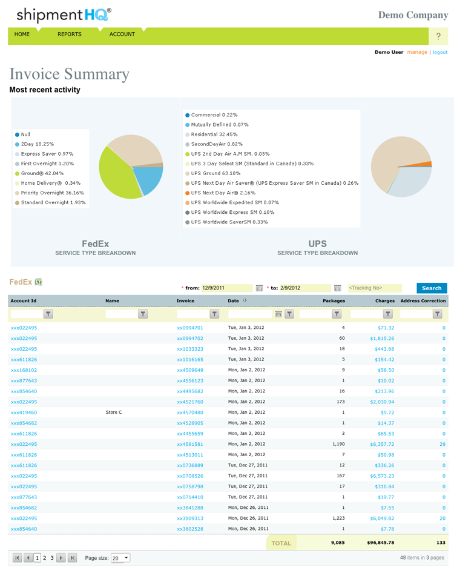This screenshot has height=567, width=454.
Task: Click the Charges filter text box
Action: tap(367, 314)
